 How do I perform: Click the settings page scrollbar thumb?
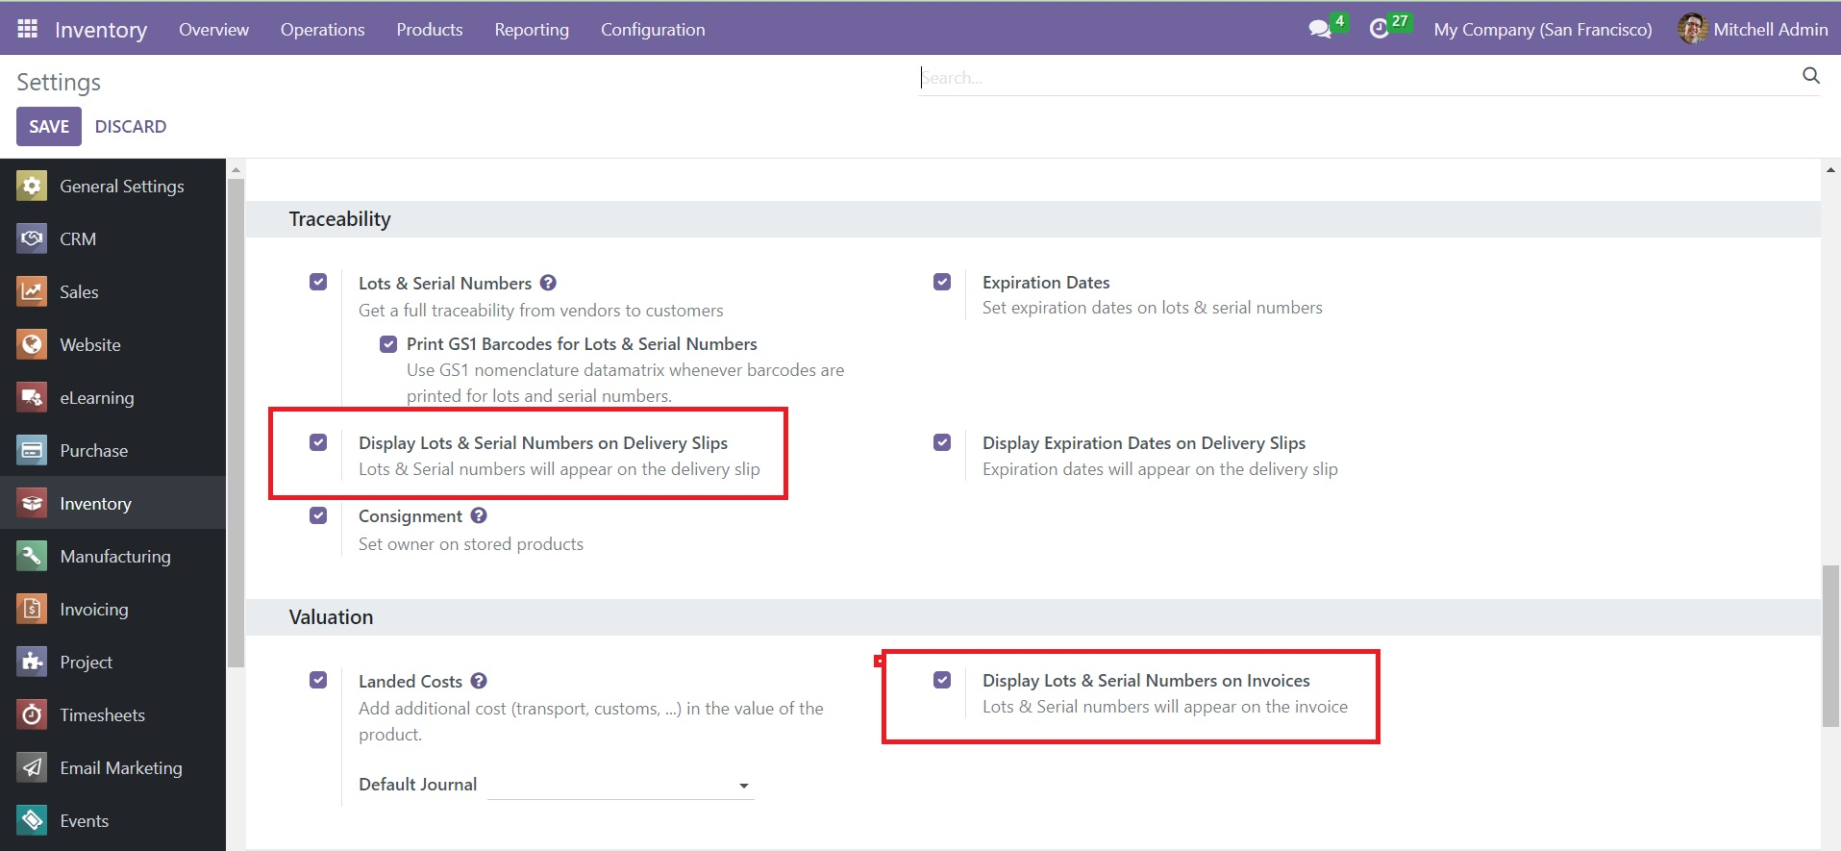point(1830,646)
